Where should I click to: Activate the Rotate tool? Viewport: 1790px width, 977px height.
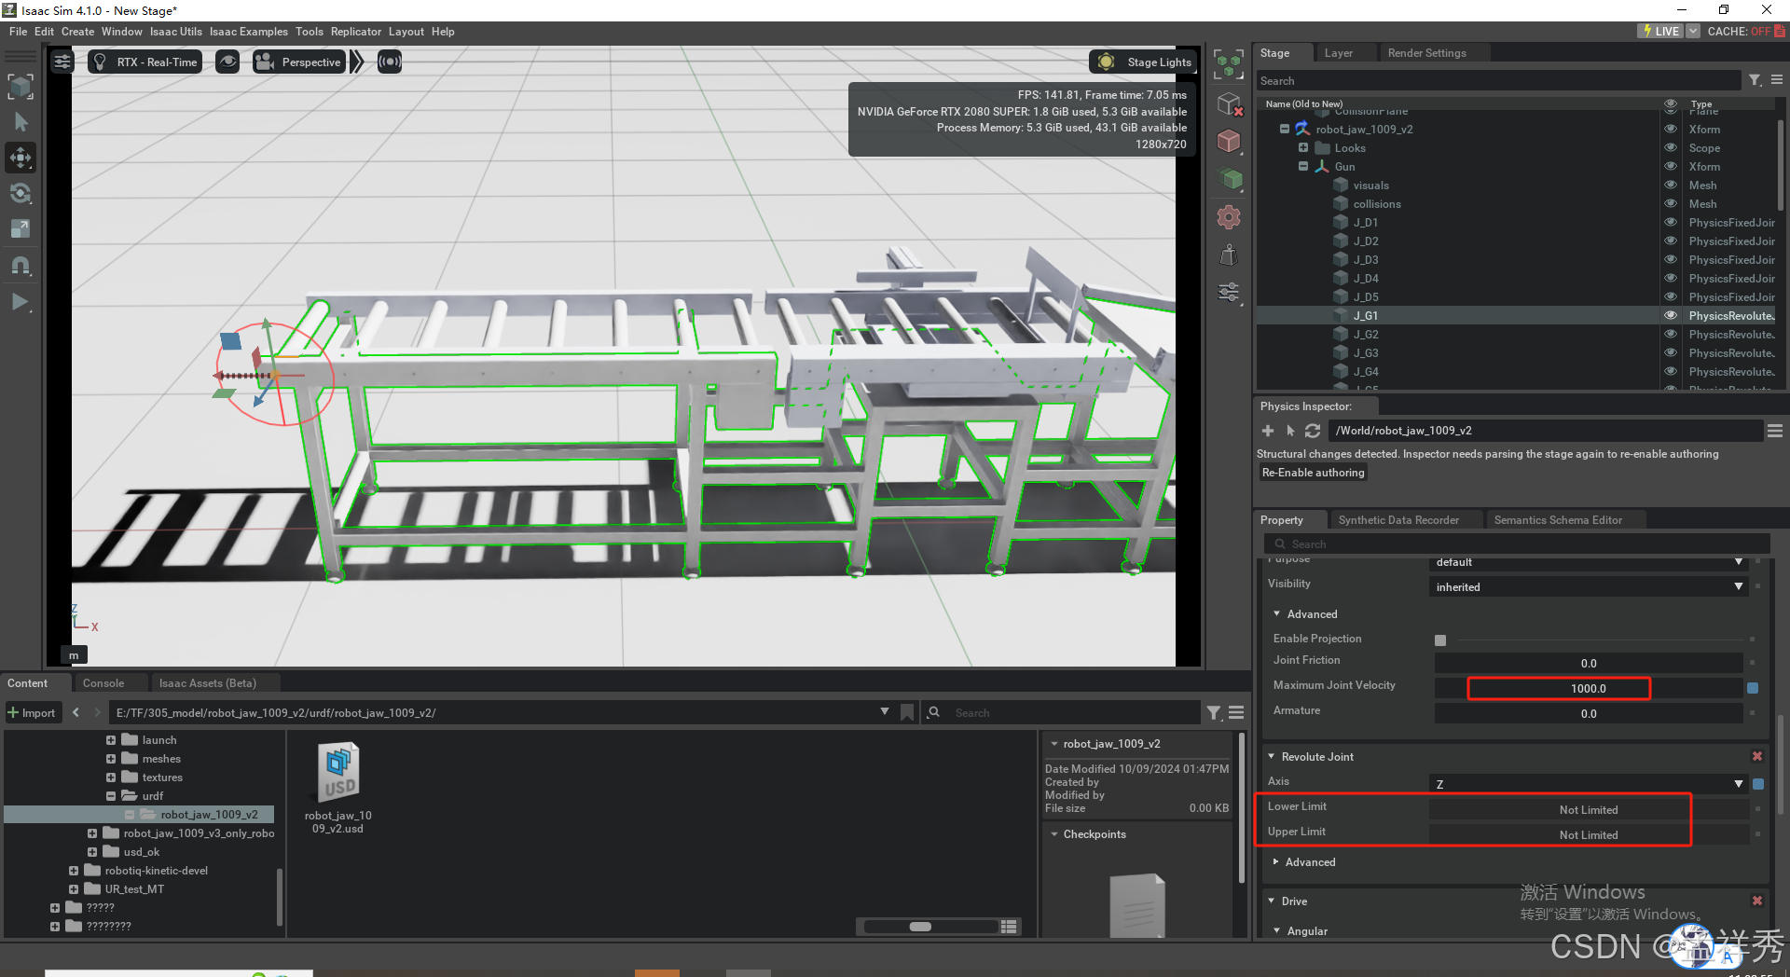pos(21,194)
